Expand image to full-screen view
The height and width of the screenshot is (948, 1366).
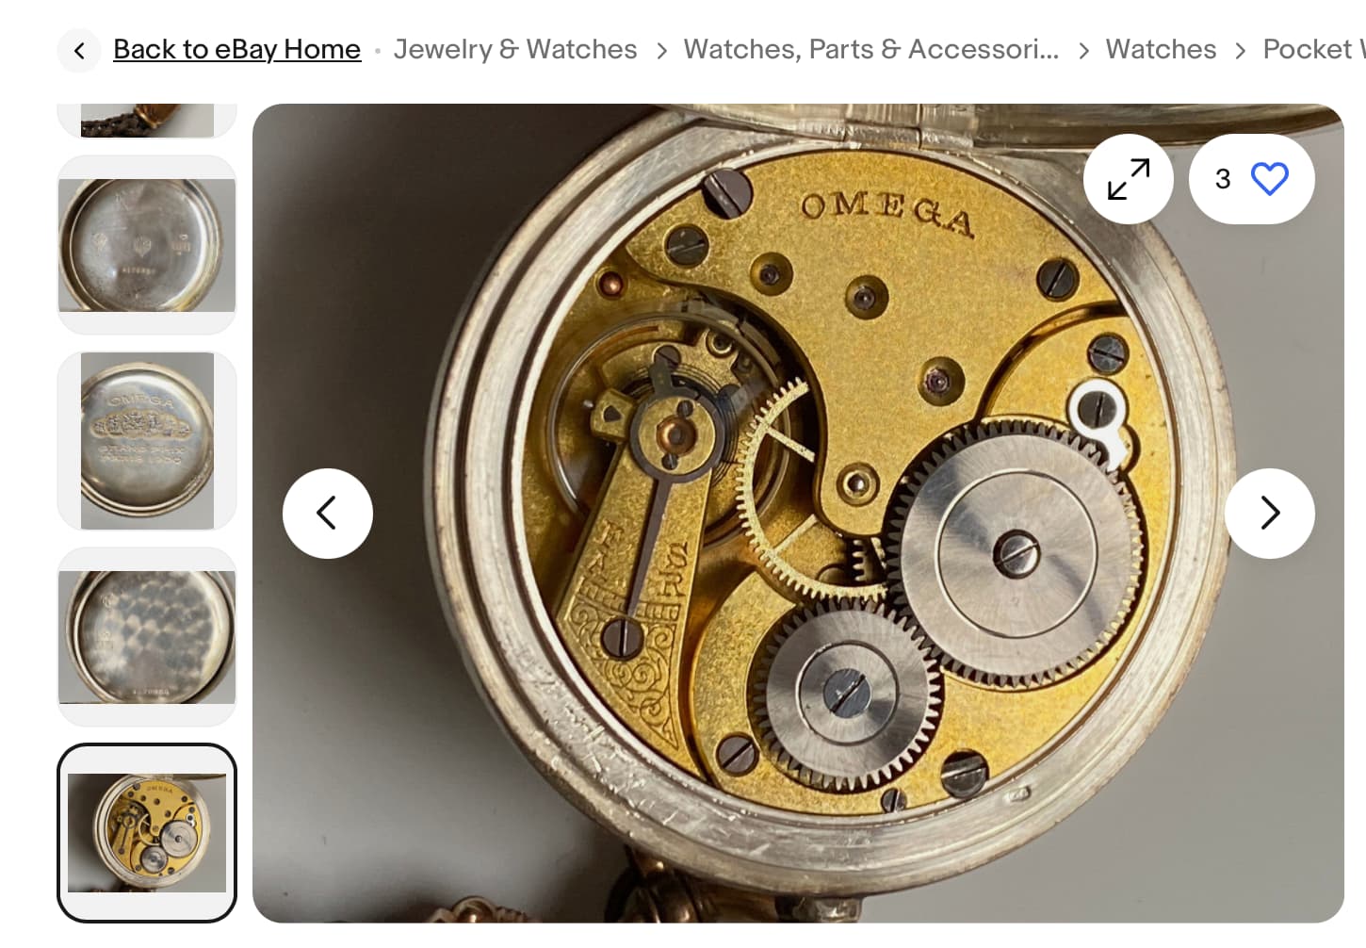tap(1129, 179)
